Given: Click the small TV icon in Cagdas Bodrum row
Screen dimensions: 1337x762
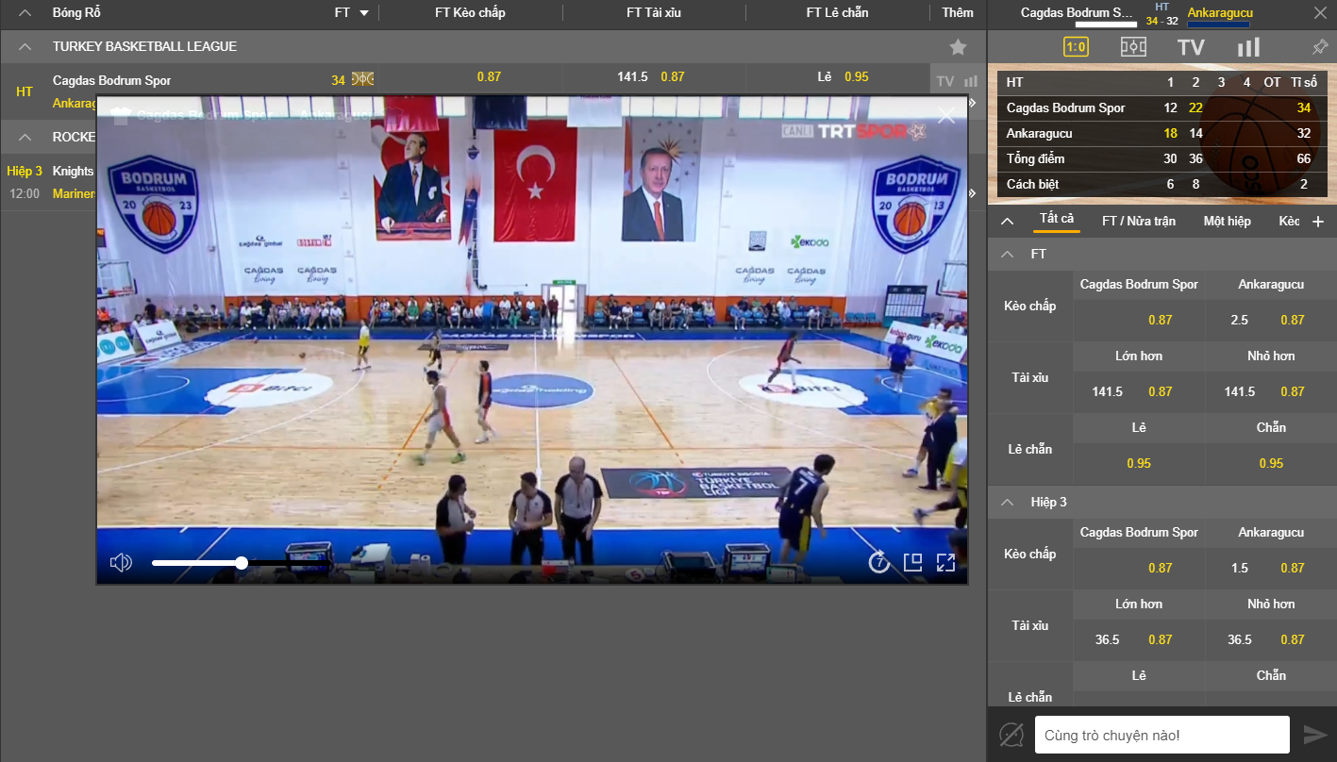Looking at the screenshot, I should [944, 82].
